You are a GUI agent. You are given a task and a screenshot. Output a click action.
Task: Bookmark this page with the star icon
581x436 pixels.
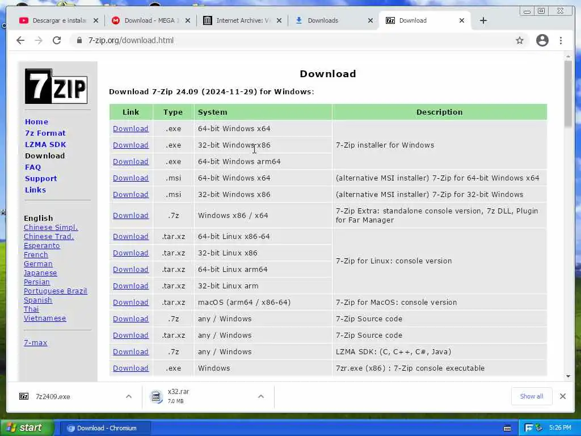coord(520,40)
